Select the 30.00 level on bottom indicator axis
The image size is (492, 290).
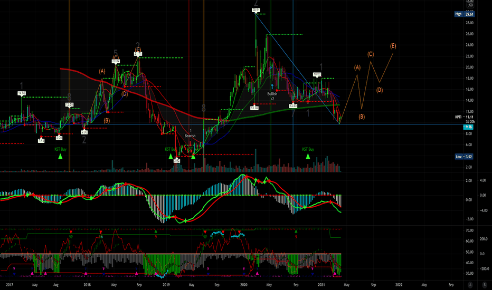(x=469, y=273)
